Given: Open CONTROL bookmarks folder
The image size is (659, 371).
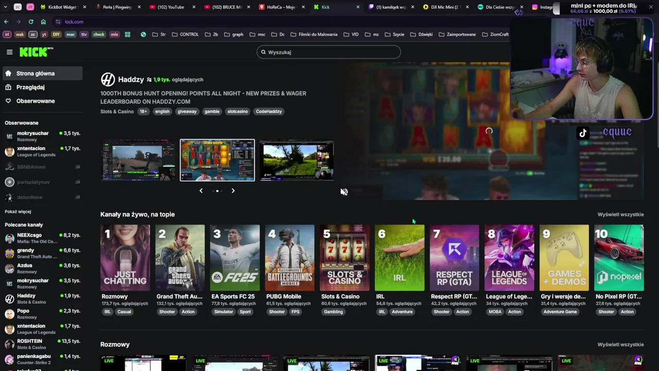Looking at the screenshot, I should 185,35.
